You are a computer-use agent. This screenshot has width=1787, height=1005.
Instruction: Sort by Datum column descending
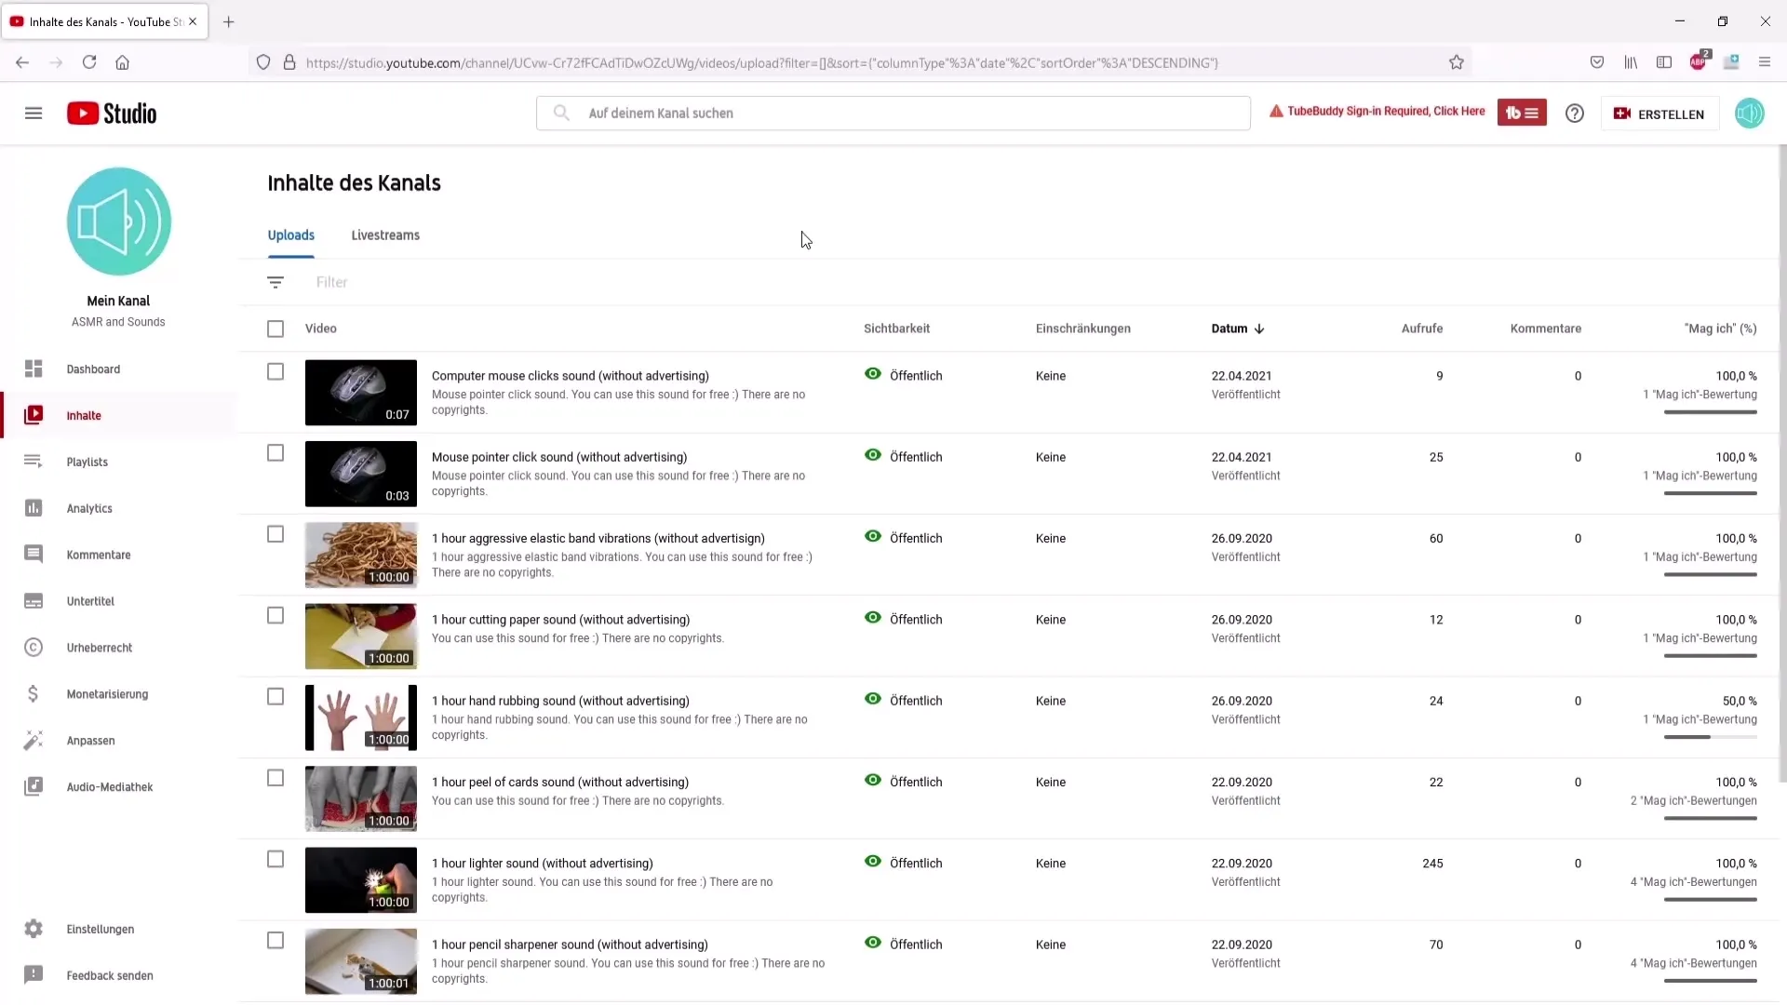pos(1237,328)
